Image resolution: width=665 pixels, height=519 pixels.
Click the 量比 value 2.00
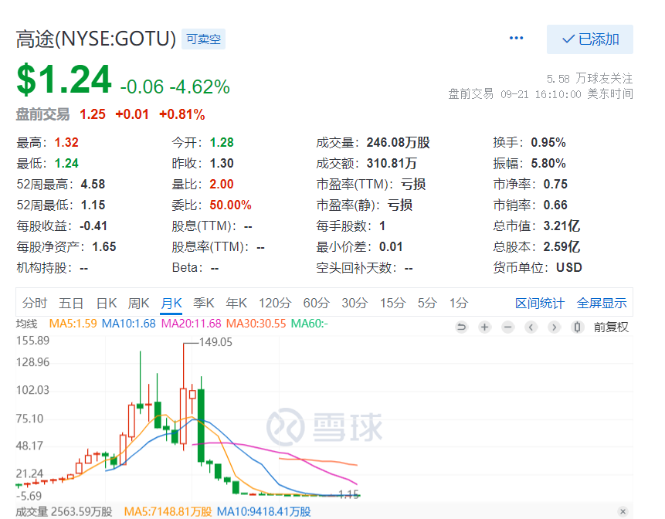point(222,184)
